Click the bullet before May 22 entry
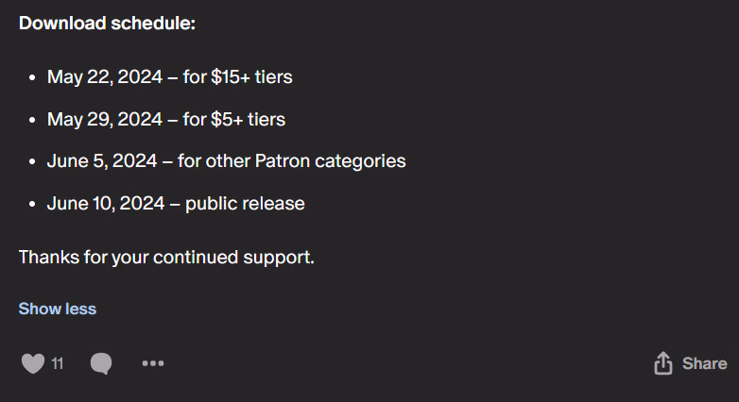Screen dimensions: 739x402 click(x=32, y=77)
